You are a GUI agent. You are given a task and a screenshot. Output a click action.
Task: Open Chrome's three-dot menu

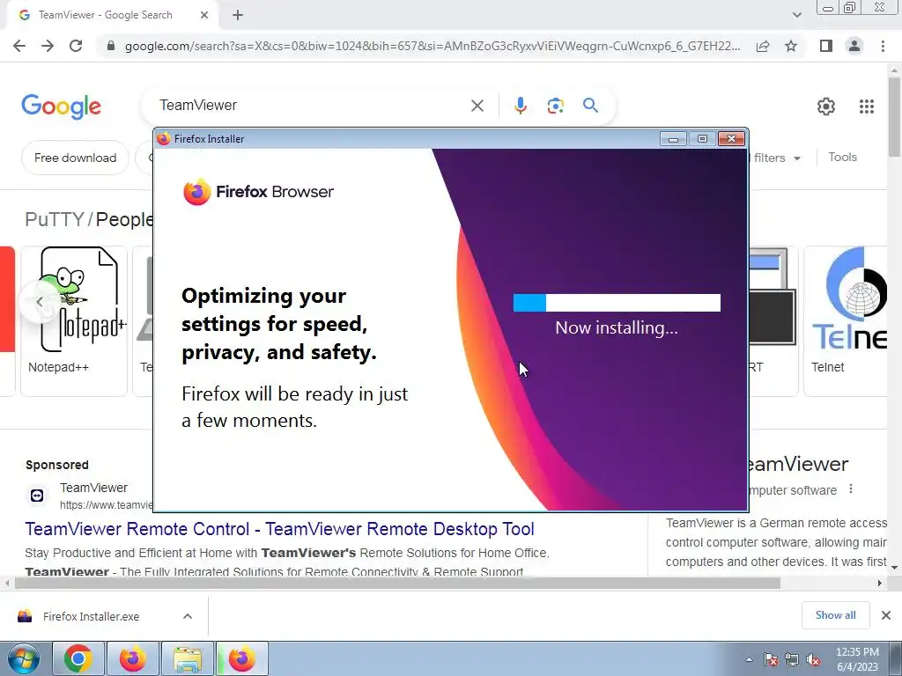(883, 46)
